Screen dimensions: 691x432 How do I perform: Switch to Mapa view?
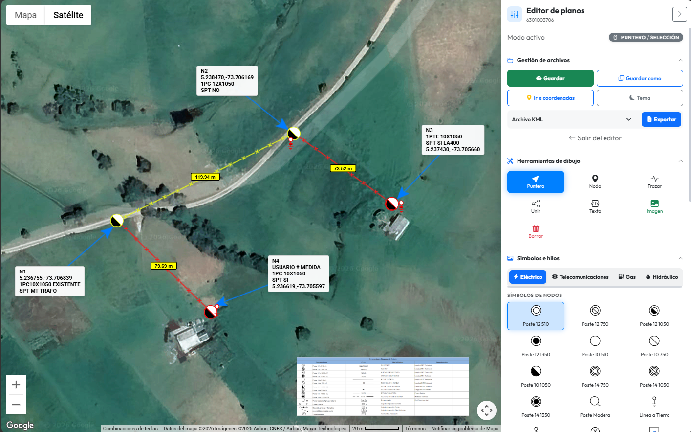pyautogui.click(x=25, y=15)
